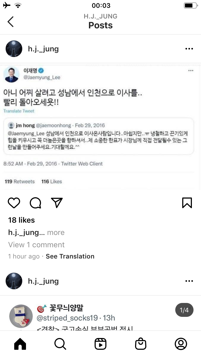201x357 pixels.
Task: Open the Shop tab
Action: [x=141, y=344]
